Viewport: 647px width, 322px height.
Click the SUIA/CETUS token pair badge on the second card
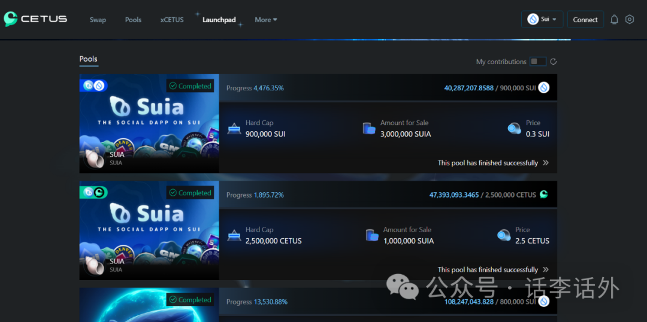(93, 192)
